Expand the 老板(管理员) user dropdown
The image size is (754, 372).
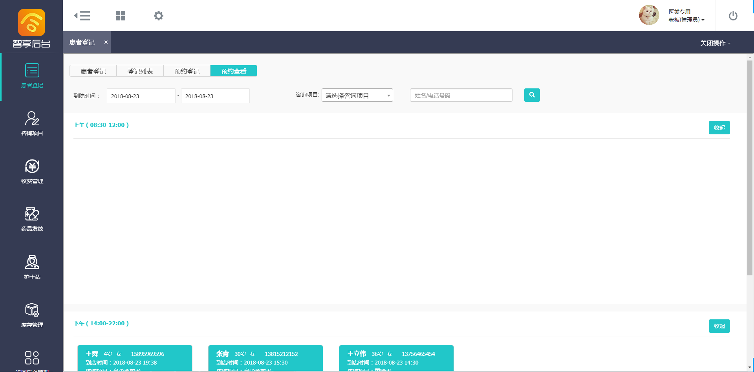[x=686, y=20]
